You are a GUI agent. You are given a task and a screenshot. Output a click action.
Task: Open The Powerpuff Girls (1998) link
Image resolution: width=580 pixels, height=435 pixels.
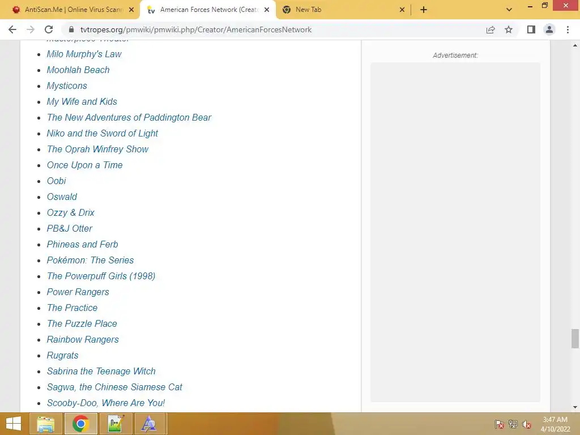tap(101, 276)
